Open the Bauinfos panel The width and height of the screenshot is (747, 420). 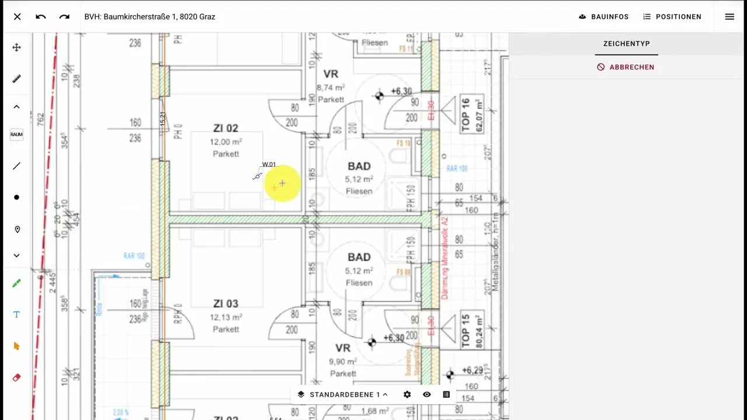[603, 17]
